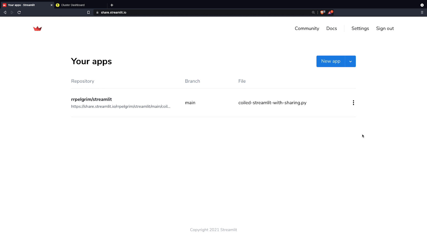The image size is (427, 240).
Task: Go to the Docs page
Action: 331,29
